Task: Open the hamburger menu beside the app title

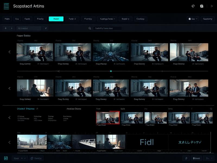Action: [6, 6]
